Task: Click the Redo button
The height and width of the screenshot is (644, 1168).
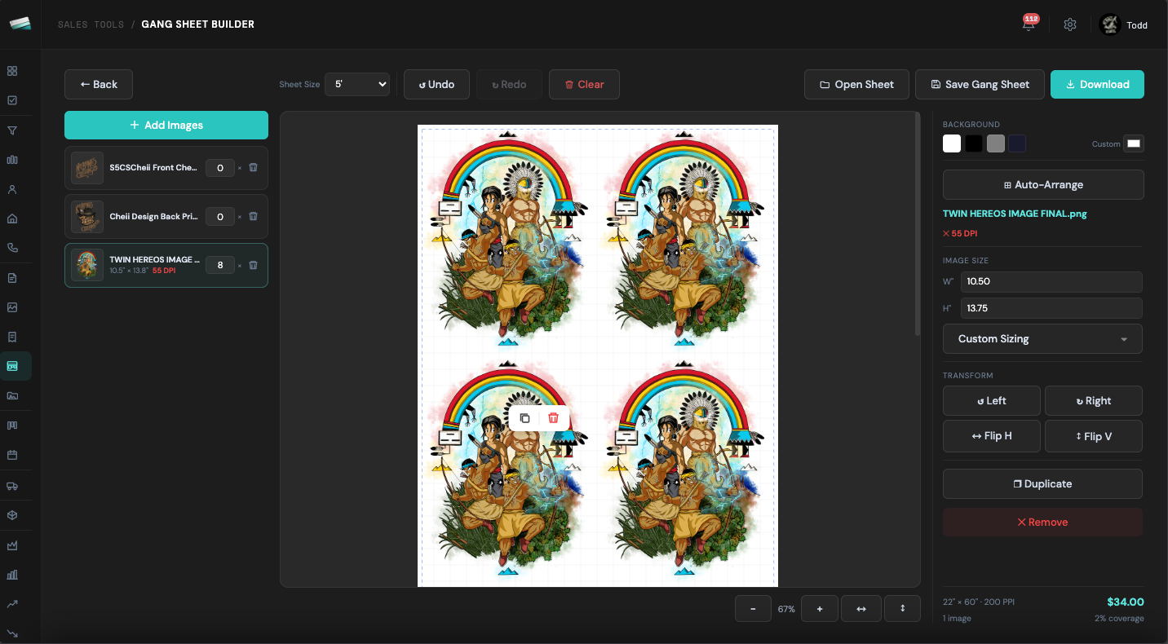Action: [x=509, y=84]
